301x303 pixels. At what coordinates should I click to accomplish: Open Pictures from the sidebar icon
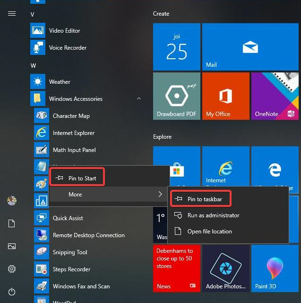[x=12, y=246]
